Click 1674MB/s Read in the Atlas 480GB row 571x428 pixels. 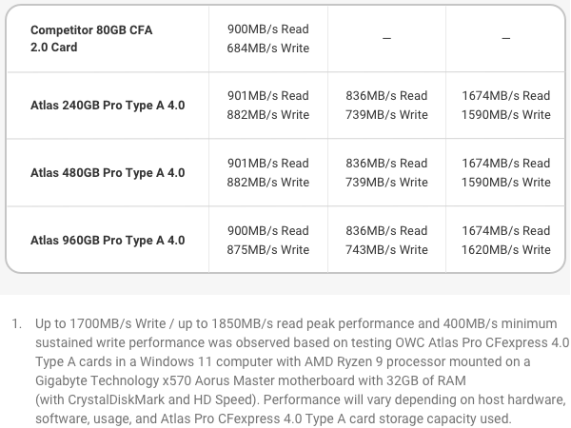pos(506,163)
